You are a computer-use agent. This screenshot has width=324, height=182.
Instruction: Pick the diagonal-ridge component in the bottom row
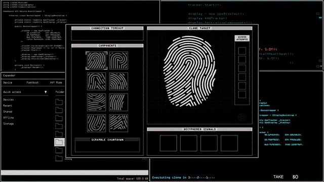click(x=118, y=123)
